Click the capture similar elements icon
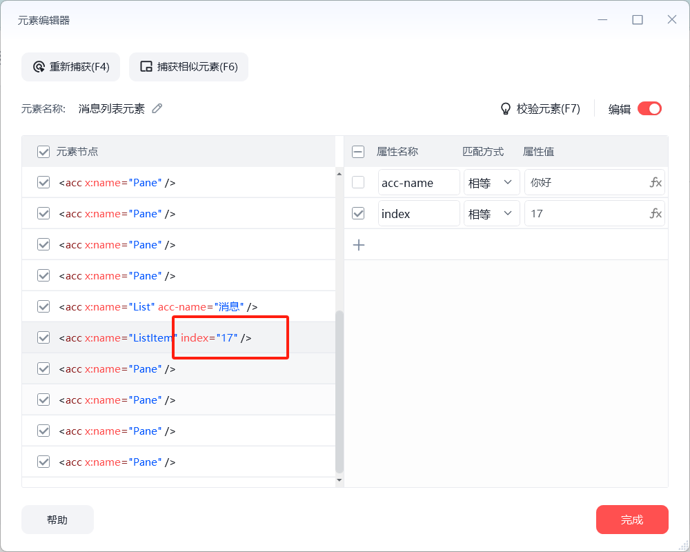Viewport: 690px width, 552px height. click(146, 66)
